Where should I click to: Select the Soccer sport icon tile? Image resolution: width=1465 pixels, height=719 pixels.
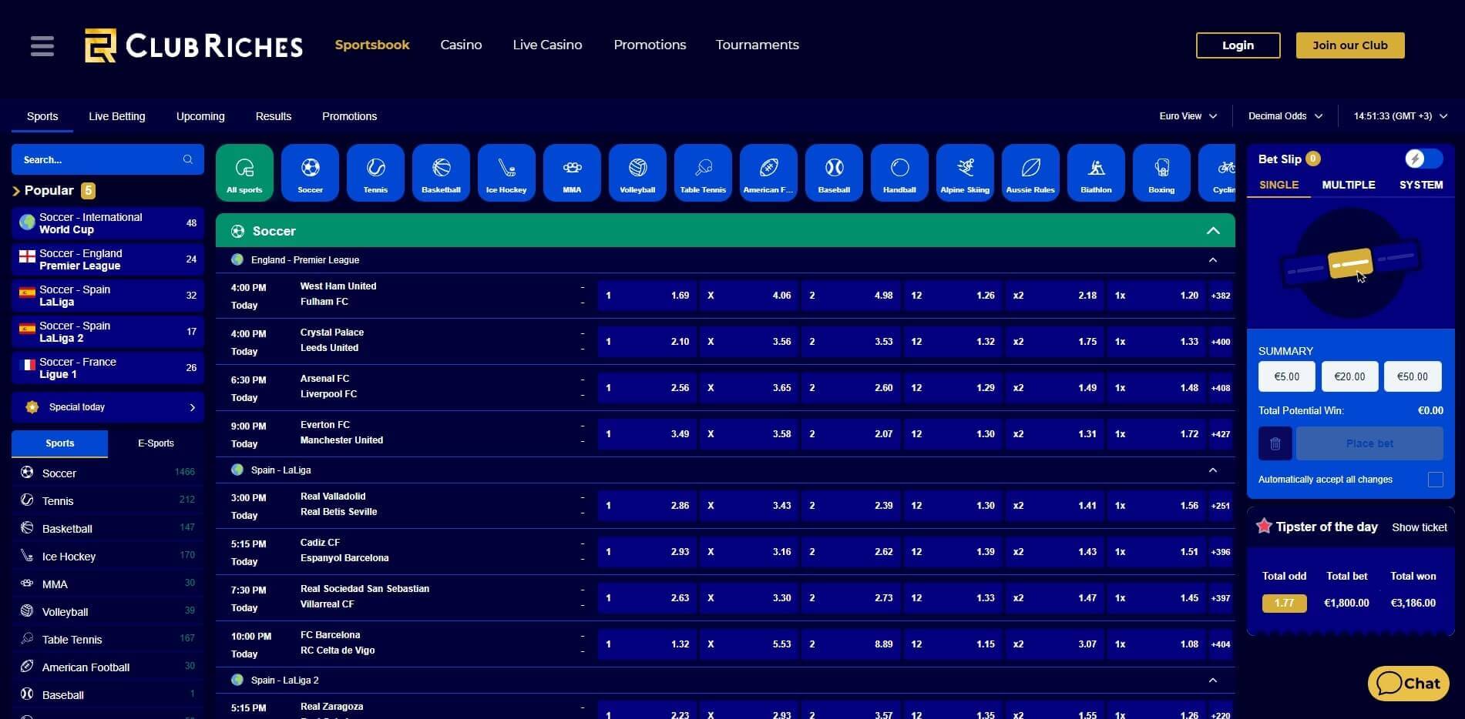click(x=310, y=173)
